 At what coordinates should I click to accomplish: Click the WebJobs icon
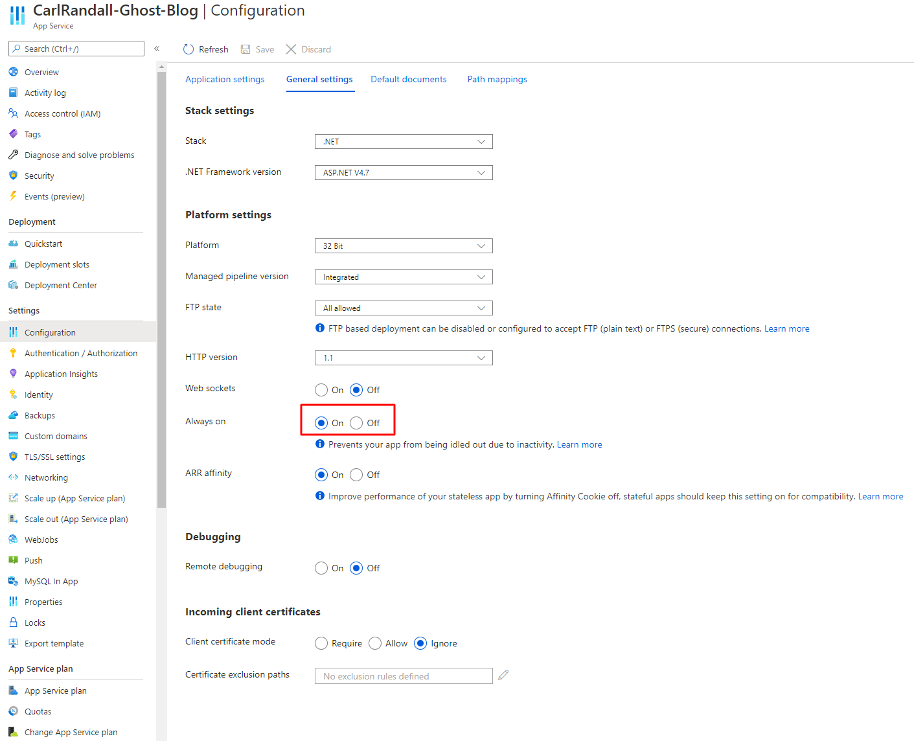point(13,540)
